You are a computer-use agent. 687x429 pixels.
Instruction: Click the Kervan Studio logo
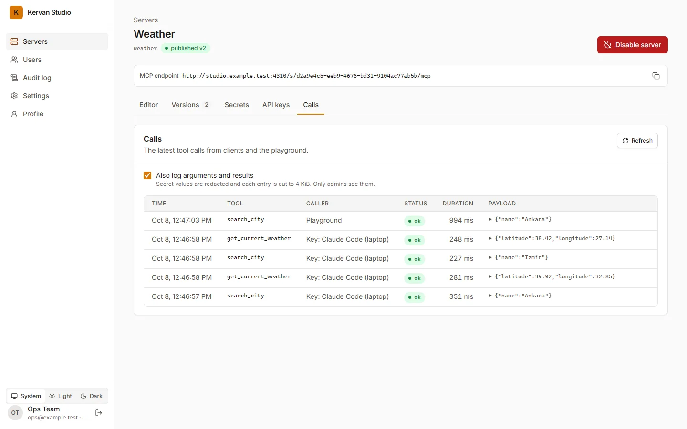coord(16,12)
